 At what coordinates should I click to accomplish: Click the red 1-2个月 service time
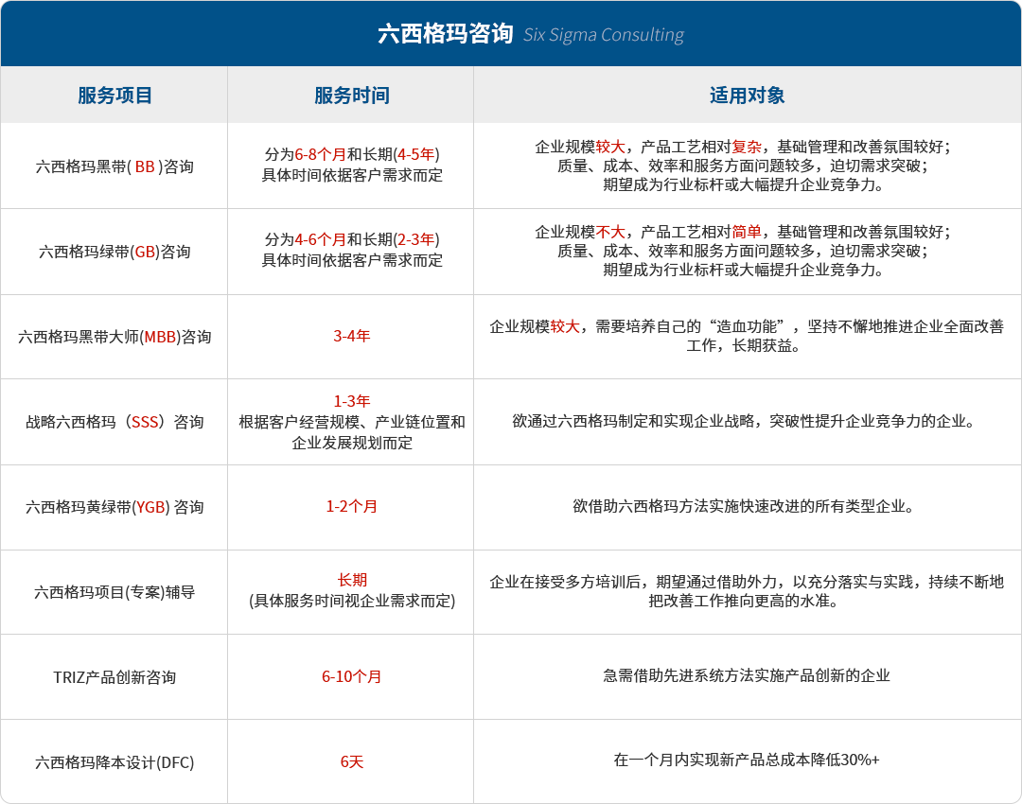coord(351,507)
